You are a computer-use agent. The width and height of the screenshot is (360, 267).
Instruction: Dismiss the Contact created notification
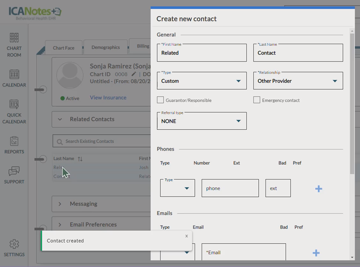pos(186,235)
